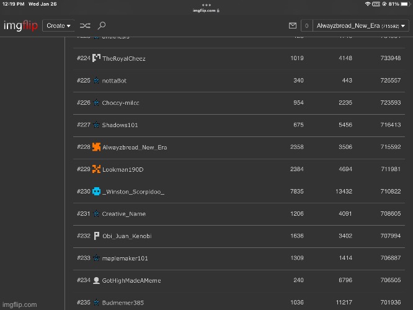Select the value 340 in nottaBot row
The width and height of the screenshot is (413, 310).
point(298,81)
